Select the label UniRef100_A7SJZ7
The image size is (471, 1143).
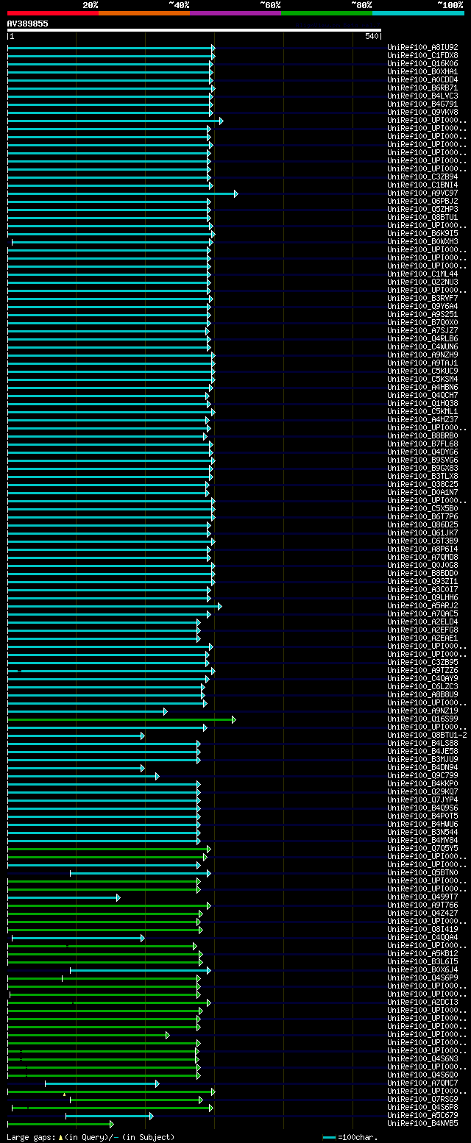click(422, 330)
